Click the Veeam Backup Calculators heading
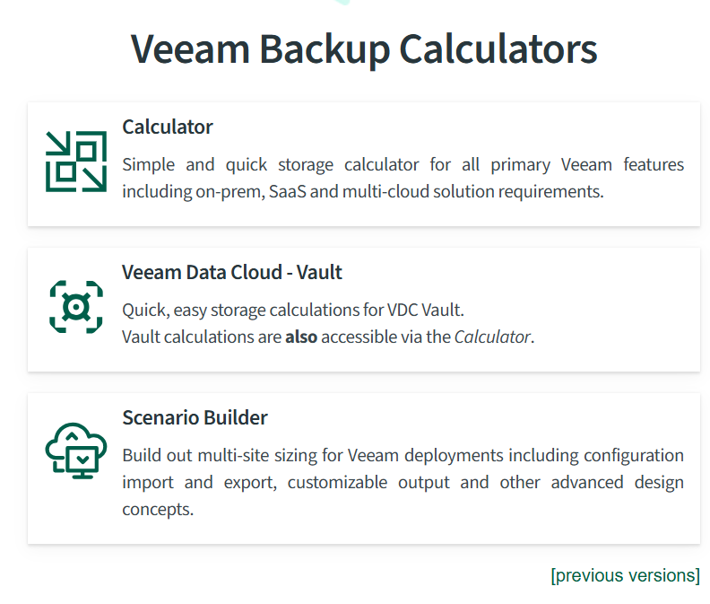Image resolution: width=710 pixels, height=604 pixels. (x=364, y=48)
